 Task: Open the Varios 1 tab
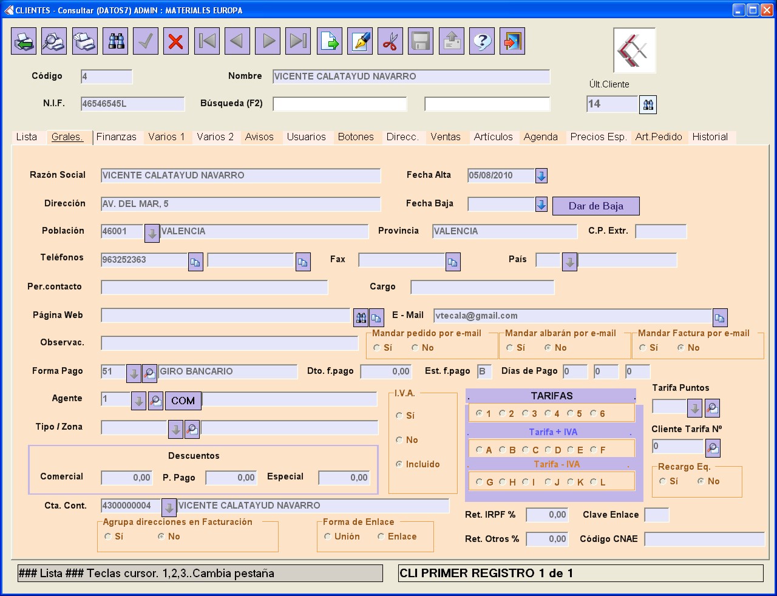166,137
